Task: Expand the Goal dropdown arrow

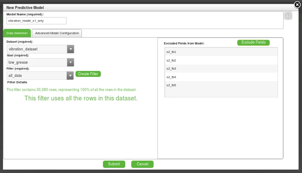Action: tap(70, 62)
